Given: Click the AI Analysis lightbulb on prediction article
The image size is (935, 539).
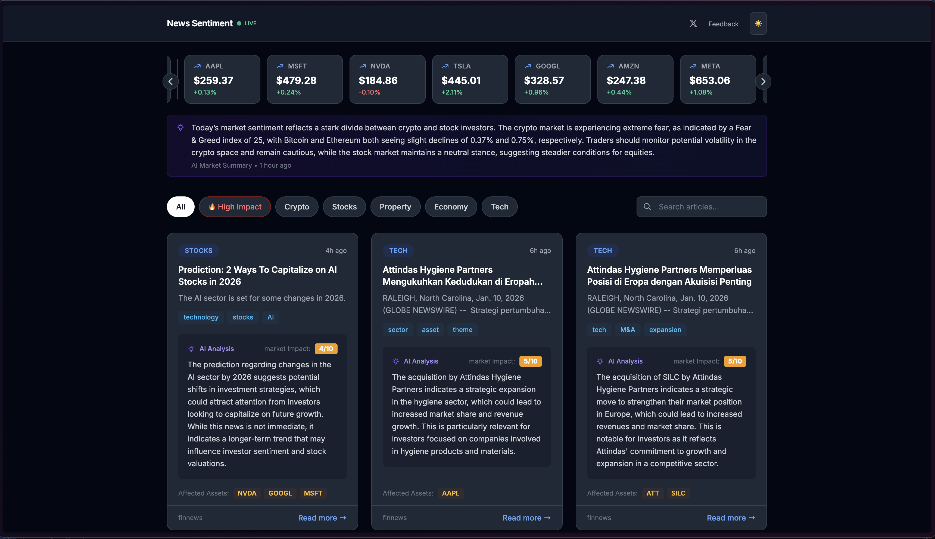Looking at the screenshot, I should click(191, 348).
